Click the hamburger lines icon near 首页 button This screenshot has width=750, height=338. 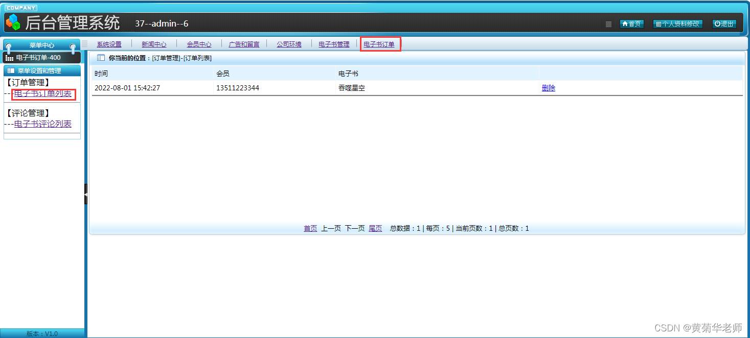tap(609, 23)
